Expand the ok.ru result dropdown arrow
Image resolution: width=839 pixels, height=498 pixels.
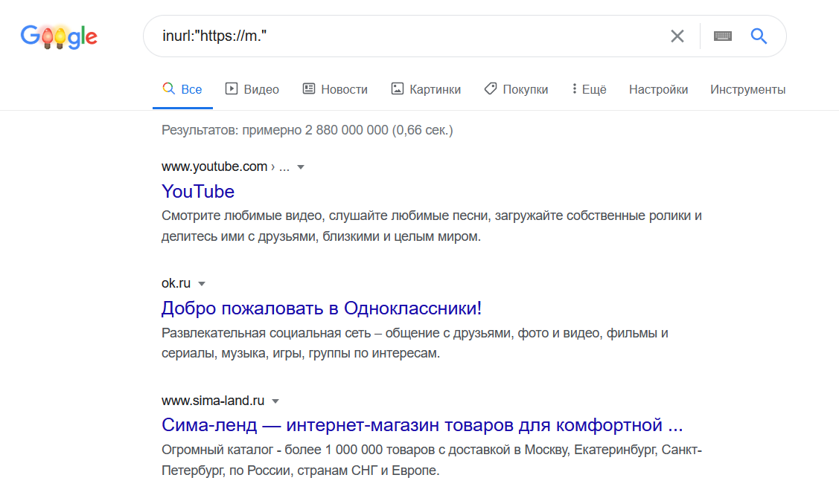click(x=202, y=284)
